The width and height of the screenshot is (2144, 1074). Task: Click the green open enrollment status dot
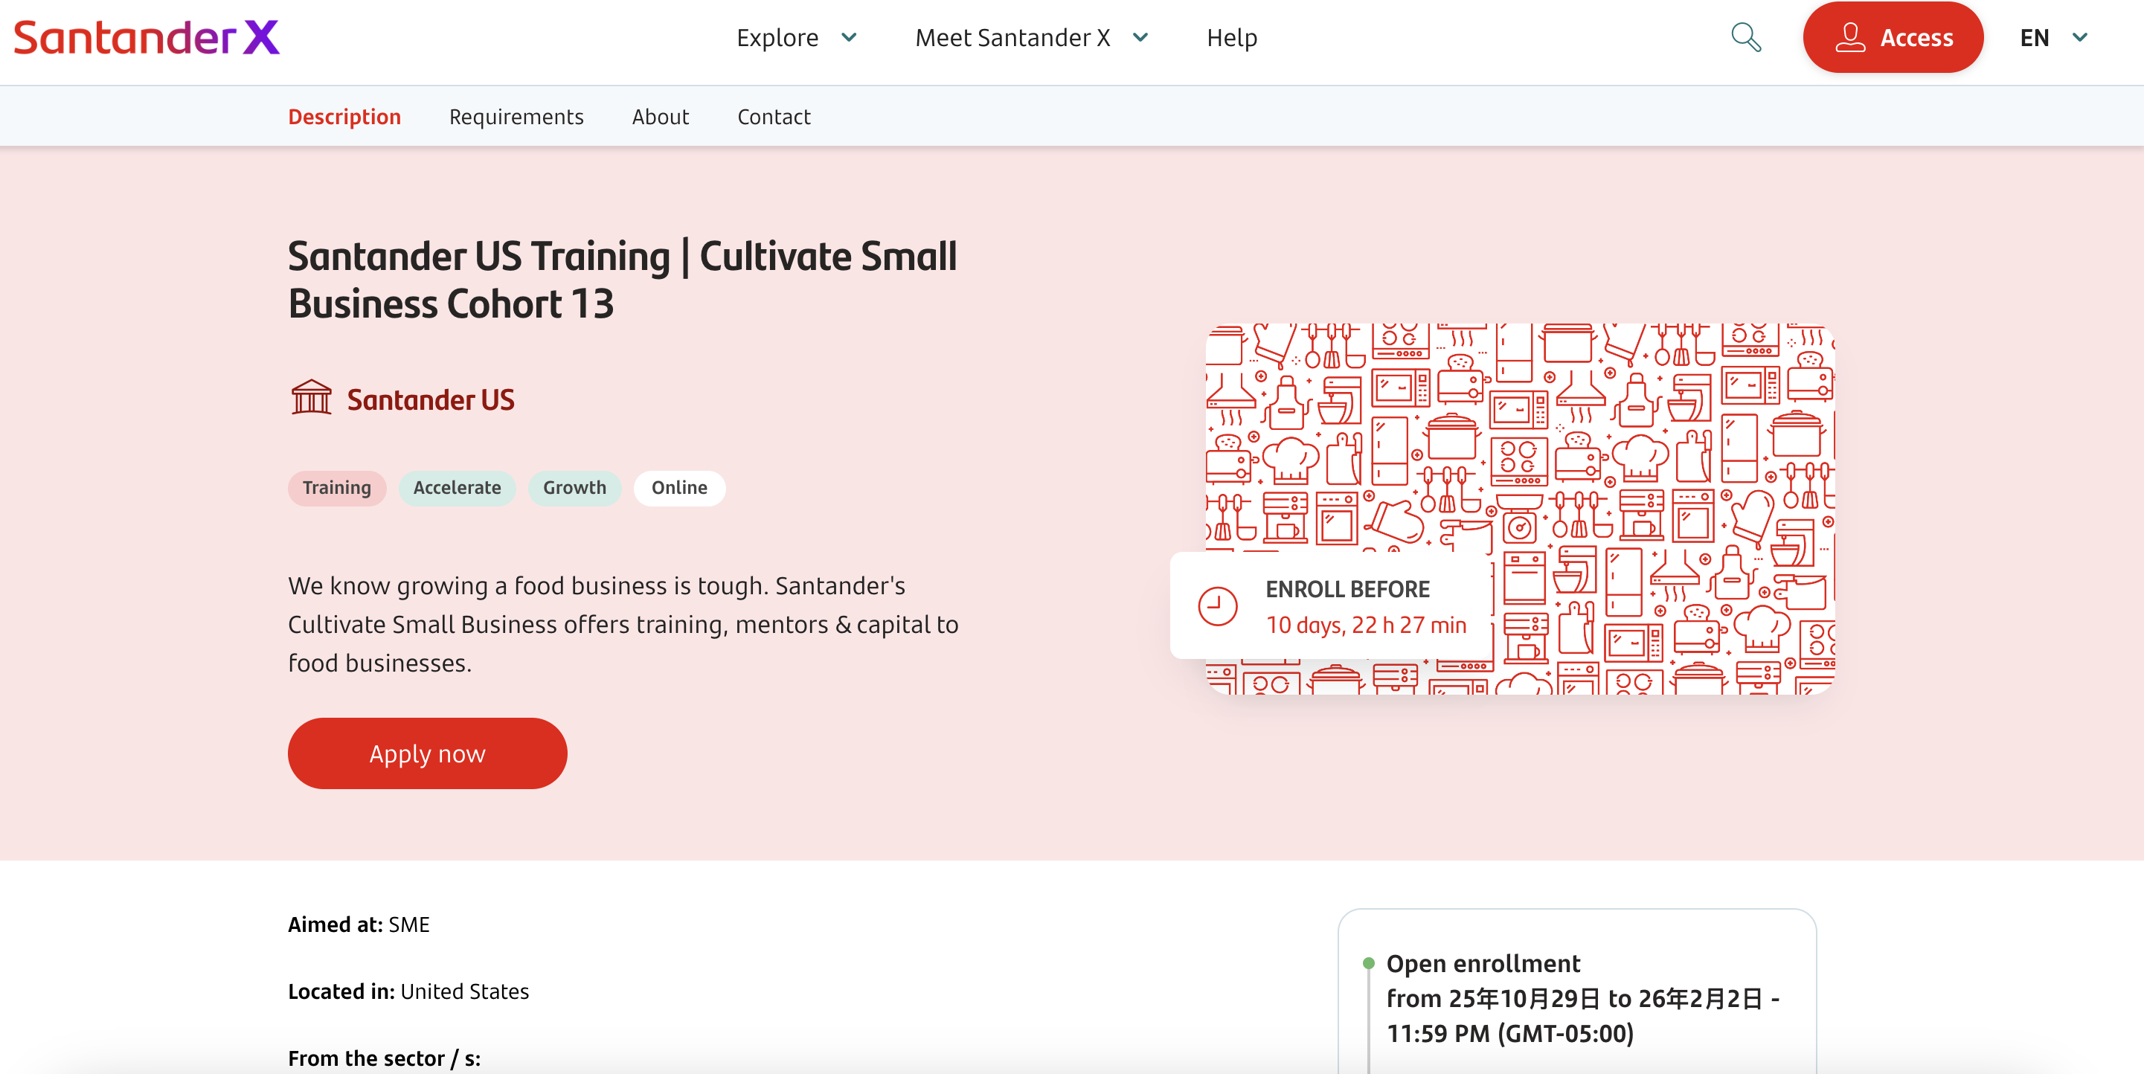click(1368, 963)
